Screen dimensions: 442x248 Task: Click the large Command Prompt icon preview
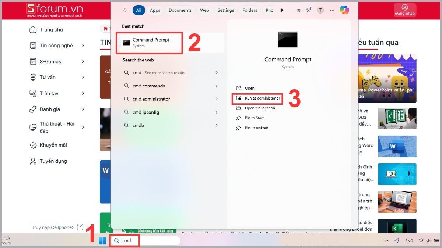288,40
